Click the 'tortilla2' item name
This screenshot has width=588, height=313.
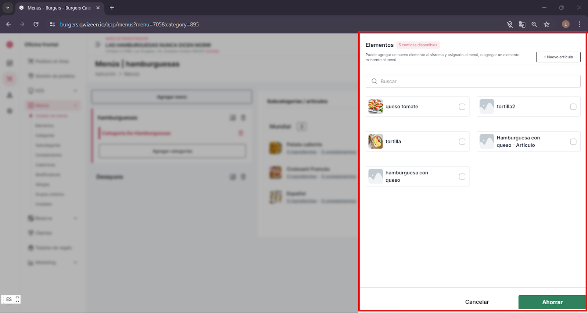(x=506, y=107)
